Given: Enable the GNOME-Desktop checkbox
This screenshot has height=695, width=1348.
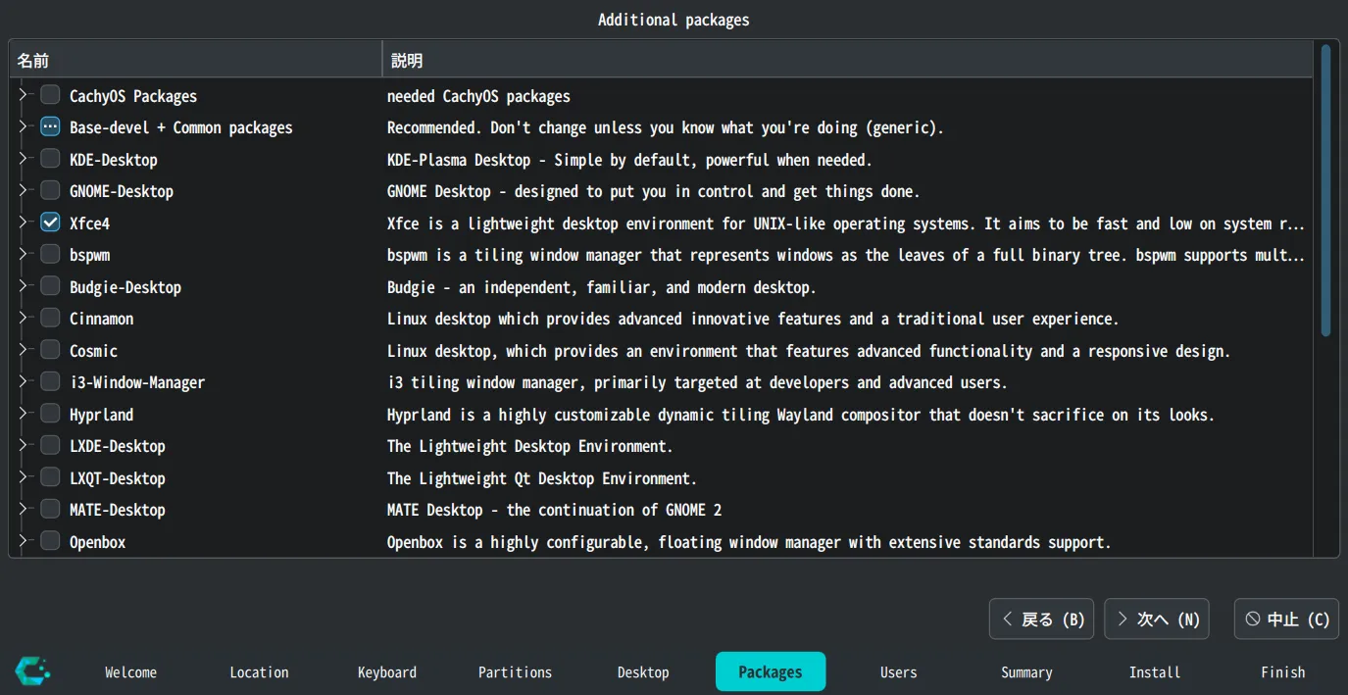Looking at the screenshot, I should click(x=50, y=191).
